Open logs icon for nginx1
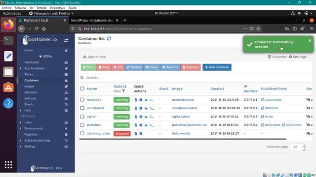Screen dimensions: 316x177 [x=136, y=117]
